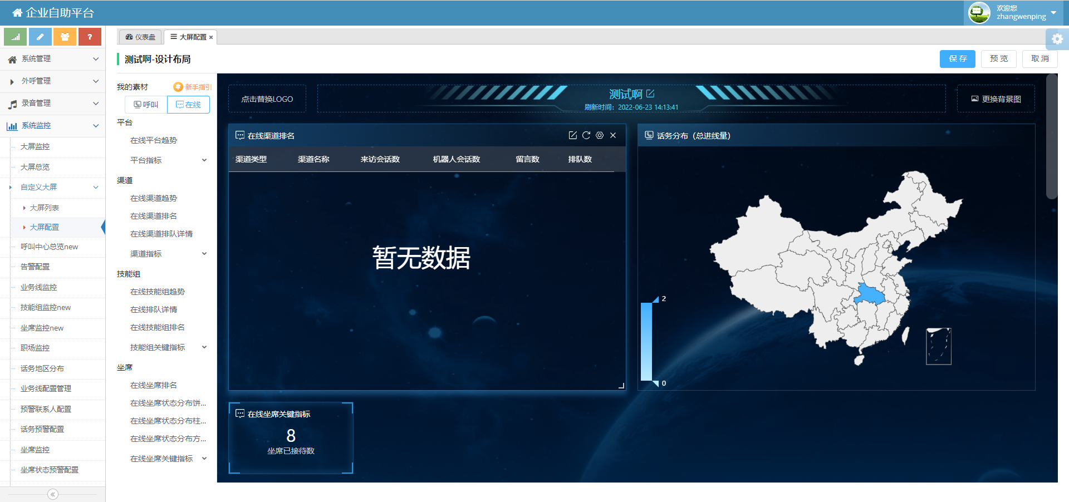Viewport: 1069px width, 502px height.
Task: Click the 预览 button
Action: tap(999, 58)
